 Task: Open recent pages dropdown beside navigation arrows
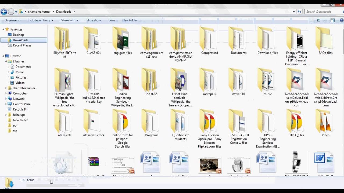16,12
